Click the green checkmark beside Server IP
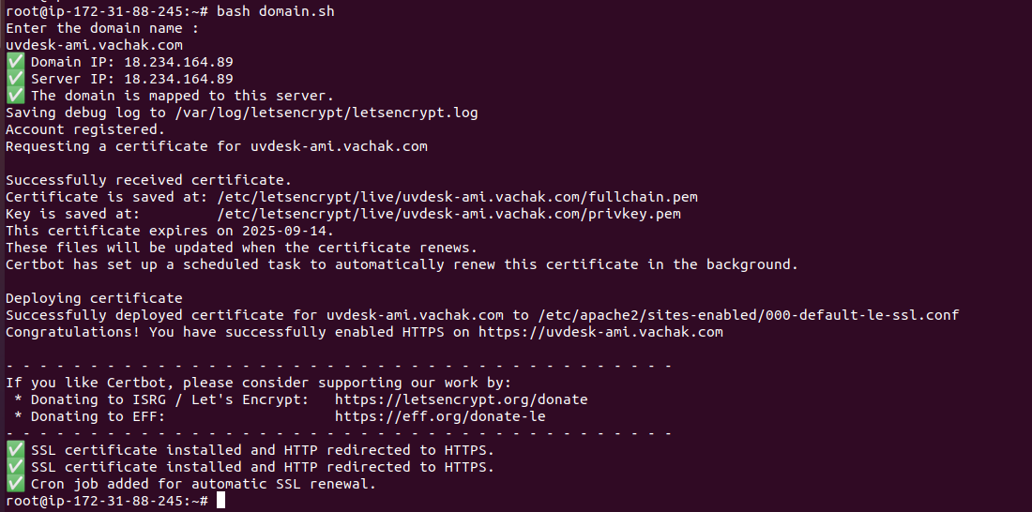The height and width of the screenshot is (512, 1032). 14,79
